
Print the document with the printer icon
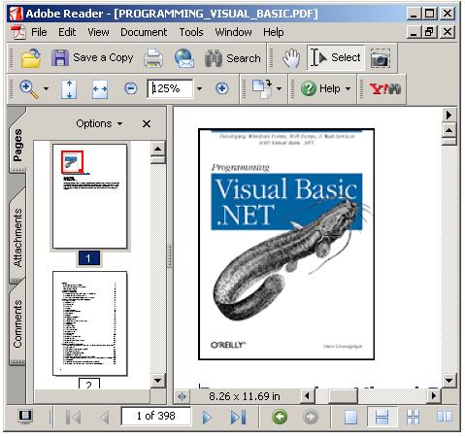coord(153,58)
